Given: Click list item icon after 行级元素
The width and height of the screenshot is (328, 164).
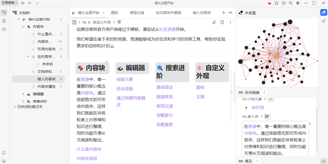Looking at the screenshot, I should [271, 99].
